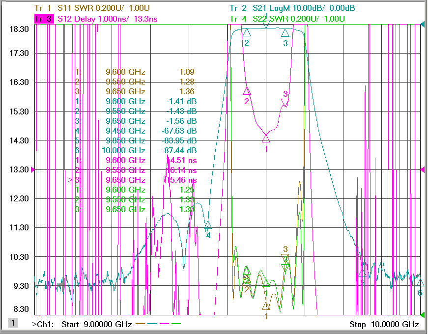Screen dimensions: 428x334
Task: Click the 18.30 Y-axis label
Action: coord(19,29)
